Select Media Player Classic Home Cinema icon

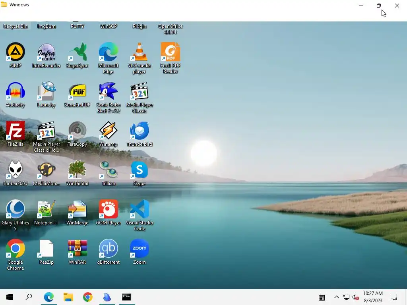(x=46, y=137)
